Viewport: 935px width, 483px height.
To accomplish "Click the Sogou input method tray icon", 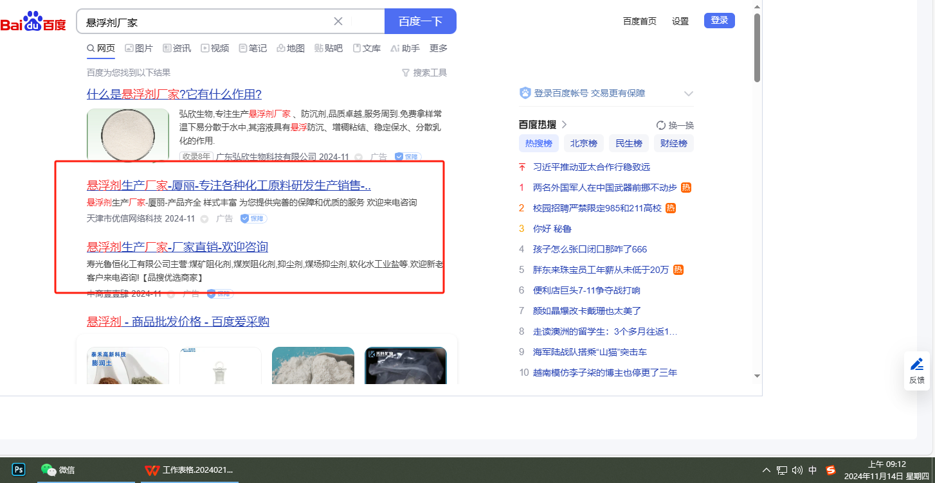I will 831,470.
